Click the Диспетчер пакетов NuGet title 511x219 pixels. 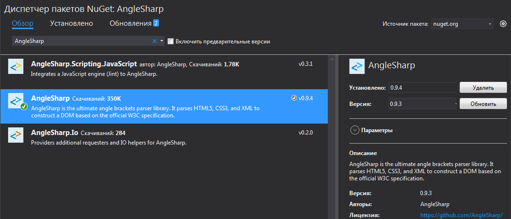coord(84,9)
